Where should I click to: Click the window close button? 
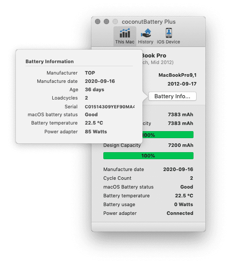pos(98,21)
